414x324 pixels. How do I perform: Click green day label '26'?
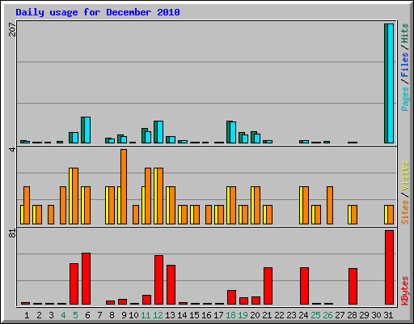pyautogui.click(x=327, y=315)
